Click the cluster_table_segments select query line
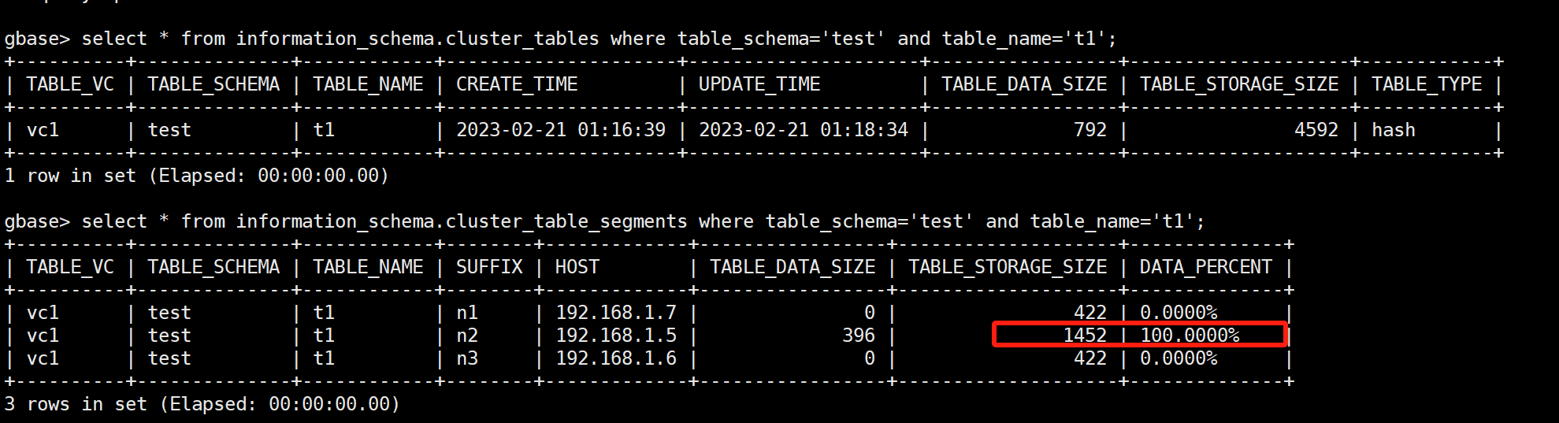The height and width of the screenshot is (423, 1559). tap(605, 221)
